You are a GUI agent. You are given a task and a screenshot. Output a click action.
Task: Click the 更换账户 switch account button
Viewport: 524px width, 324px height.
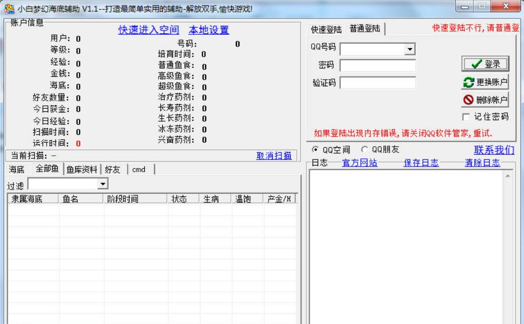coord(485,82)
